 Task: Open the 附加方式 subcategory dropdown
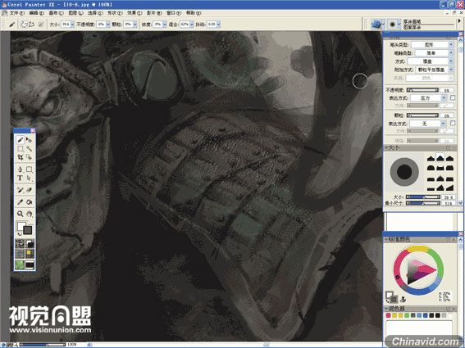[x=451, y=70]
